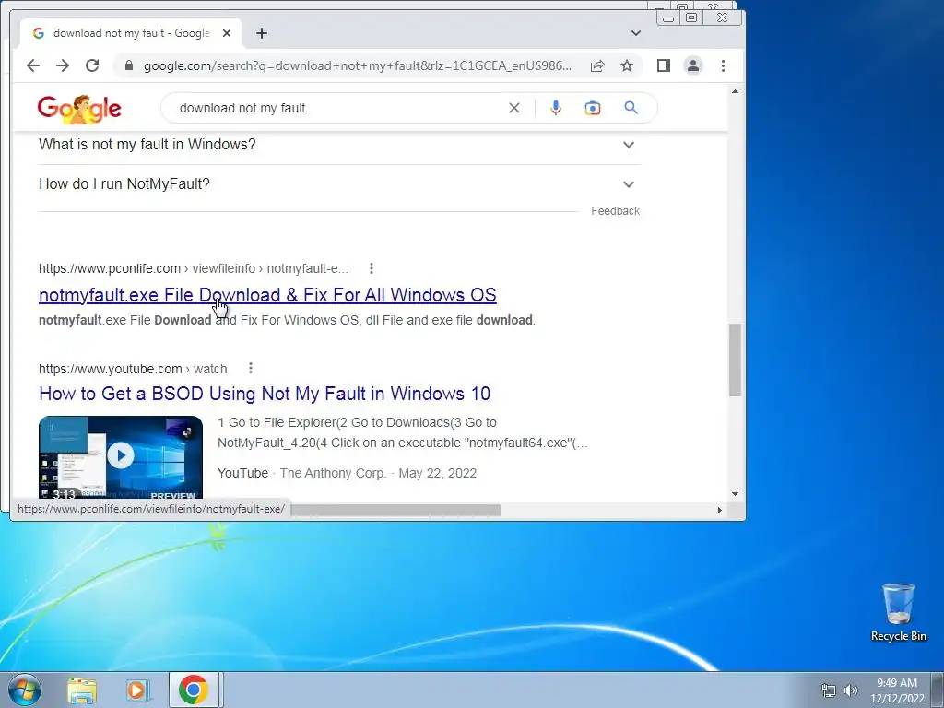944x708 pixels.
Task: Click the Google logo
Action: 79,109
